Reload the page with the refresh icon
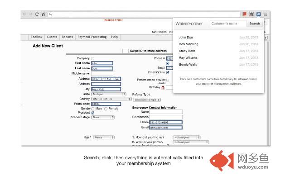Viewport: 290px width, 181px height. coord(37,14)
